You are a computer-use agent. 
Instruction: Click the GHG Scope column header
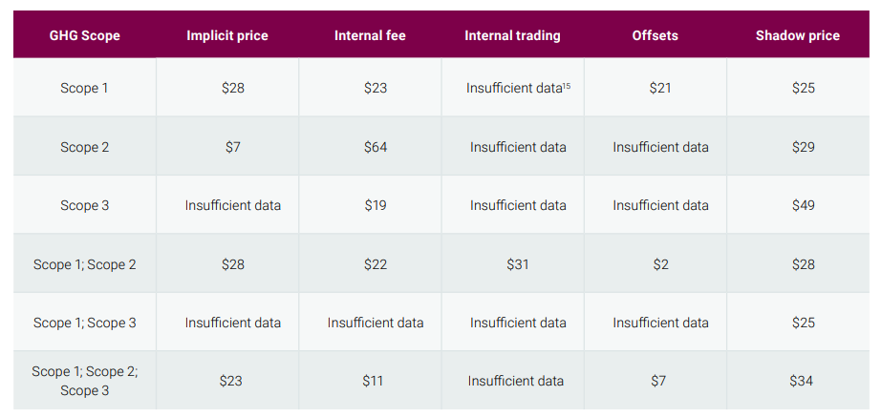coord(84,36)
